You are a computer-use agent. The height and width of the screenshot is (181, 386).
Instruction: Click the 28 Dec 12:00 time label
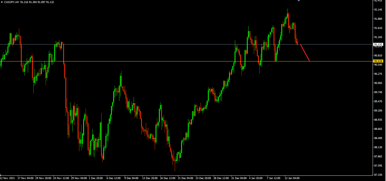tap(221, 178)
